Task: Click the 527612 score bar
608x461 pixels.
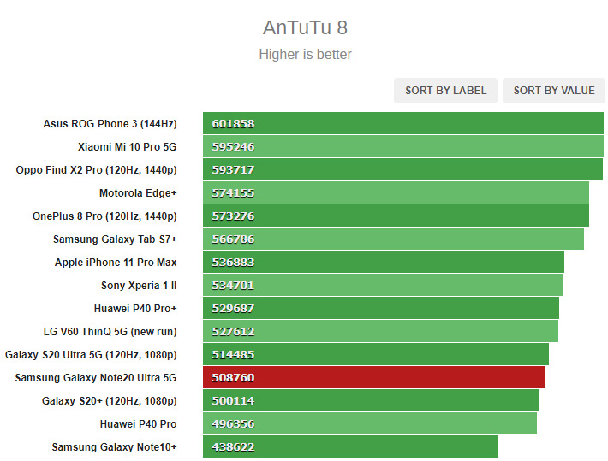Action: click(381, 331)
